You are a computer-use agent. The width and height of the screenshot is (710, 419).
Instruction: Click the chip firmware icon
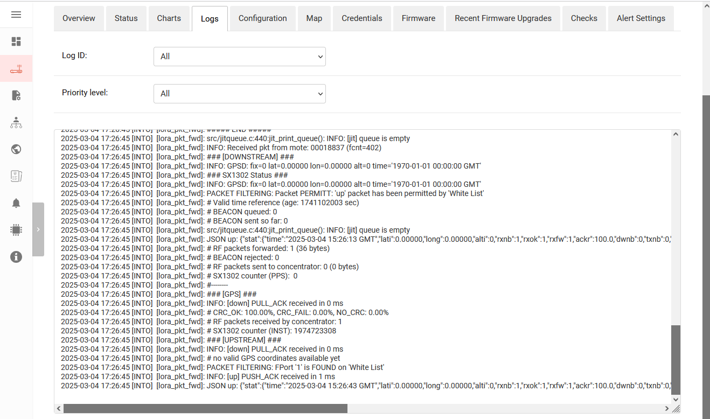[16, 230]
